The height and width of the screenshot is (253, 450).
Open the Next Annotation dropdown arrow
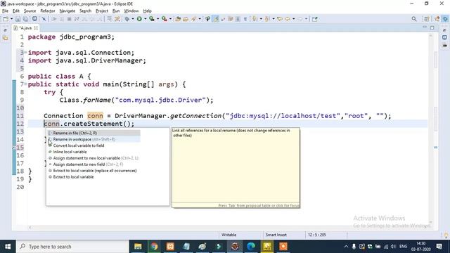pos(261,19)
